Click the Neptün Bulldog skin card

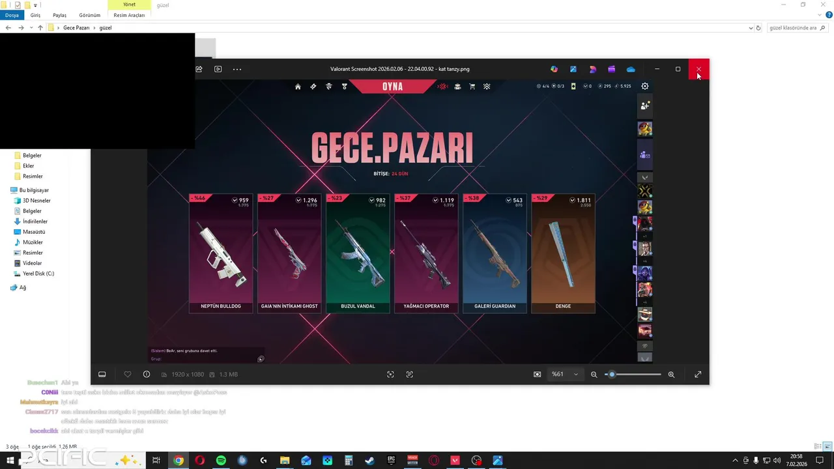(221, 253)
